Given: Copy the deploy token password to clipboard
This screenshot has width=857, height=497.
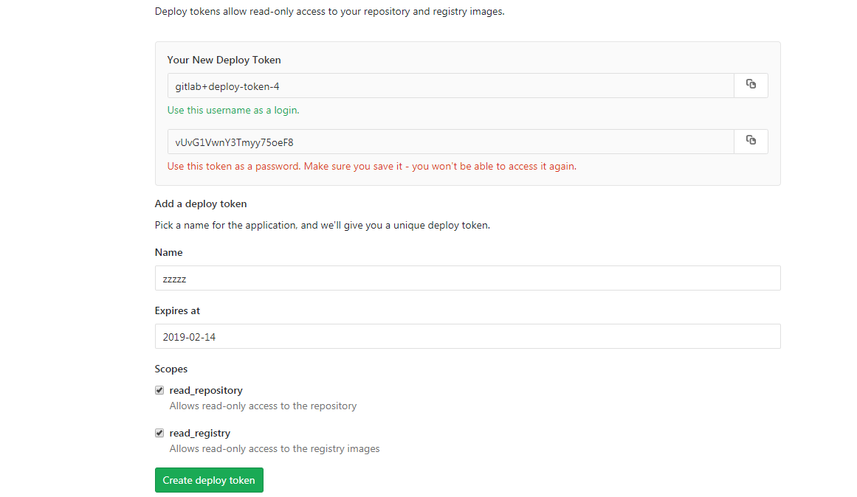Looking at the screenshot, I should 751,141.
